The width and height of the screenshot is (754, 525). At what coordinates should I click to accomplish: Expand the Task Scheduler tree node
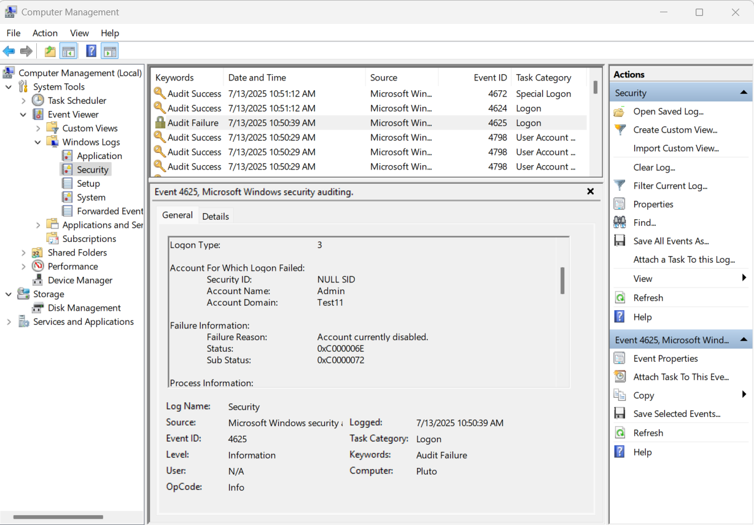pos(23,101)
